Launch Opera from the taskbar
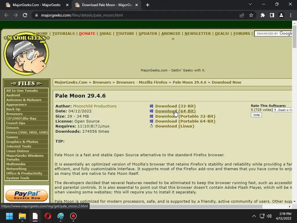Screen dimensions: 297x223 pos(48,216)
